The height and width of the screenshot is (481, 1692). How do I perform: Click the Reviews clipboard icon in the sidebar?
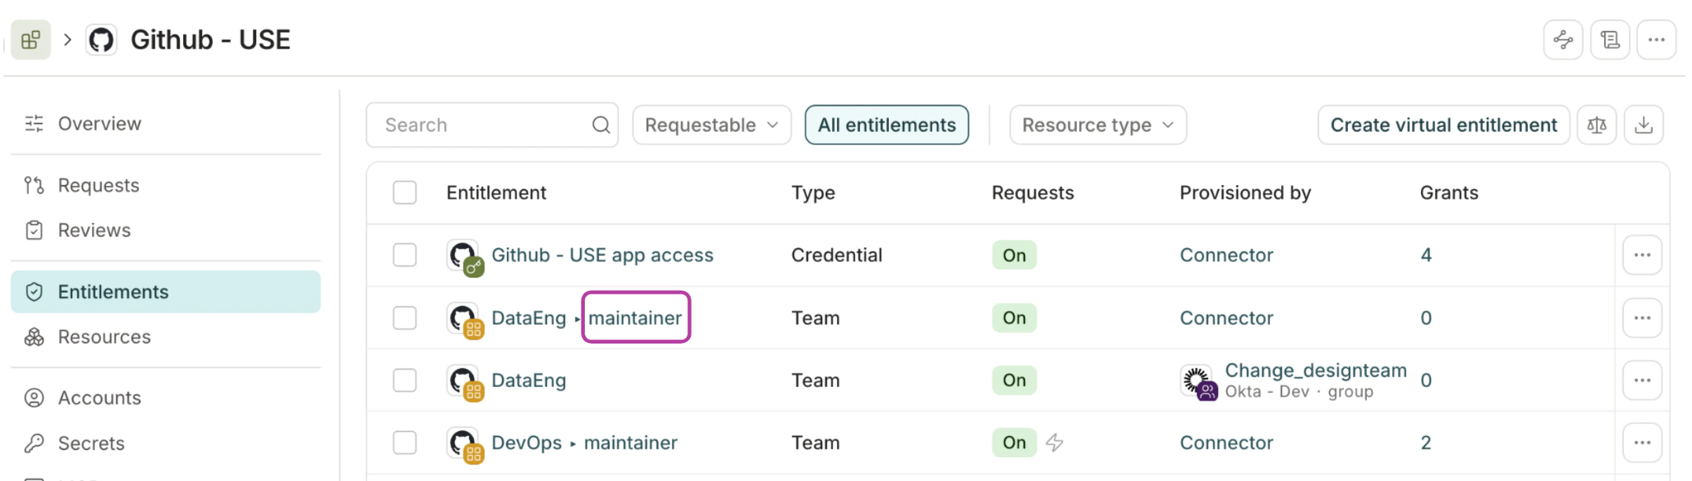(x=34, y=230)
